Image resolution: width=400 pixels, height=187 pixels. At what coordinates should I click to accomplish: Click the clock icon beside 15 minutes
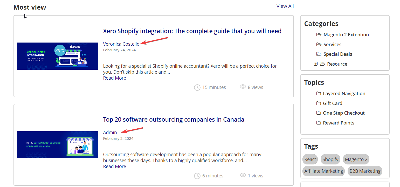click(x=197, y=87)
